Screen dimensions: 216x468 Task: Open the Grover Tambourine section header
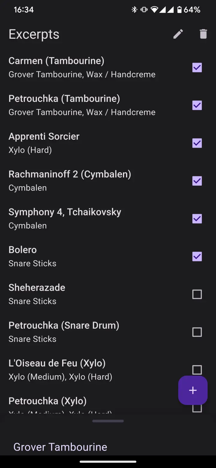pyautogui.click(x=60, y=447)
